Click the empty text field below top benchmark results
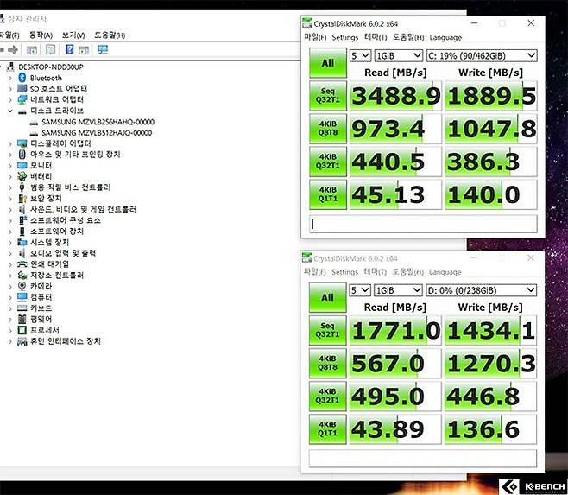Screen dimensions: 568x495 click(x=423, y=224)
